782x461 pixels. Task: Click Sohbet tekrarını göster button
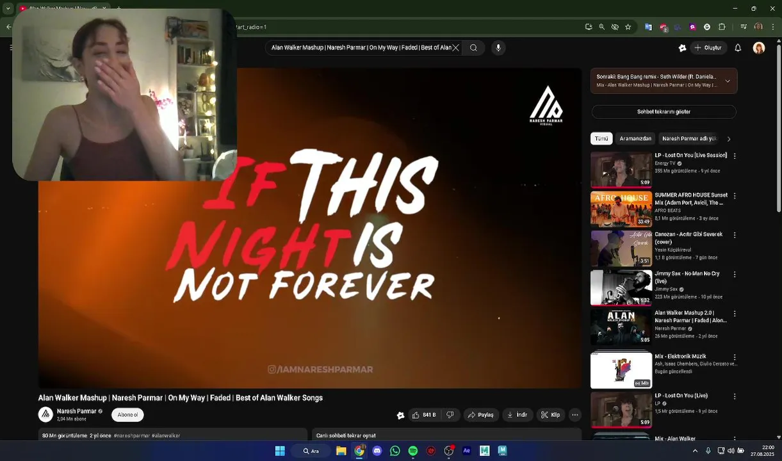pos(664,111)
